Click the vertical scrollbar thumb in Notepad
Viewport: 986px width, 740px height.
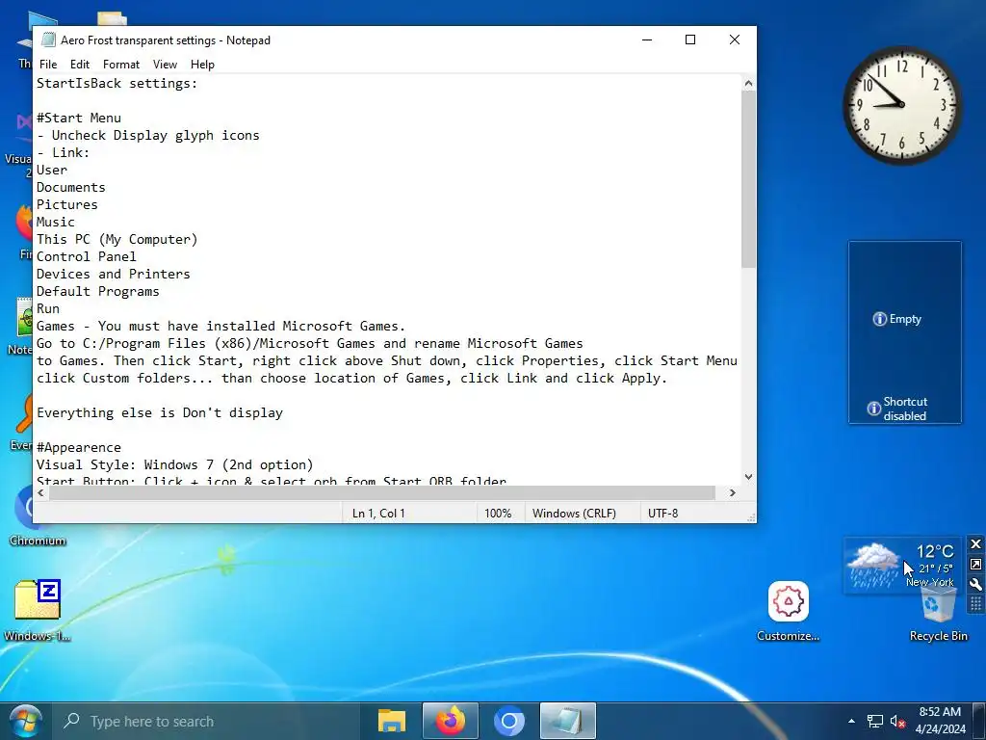click(x=748, y=179)
